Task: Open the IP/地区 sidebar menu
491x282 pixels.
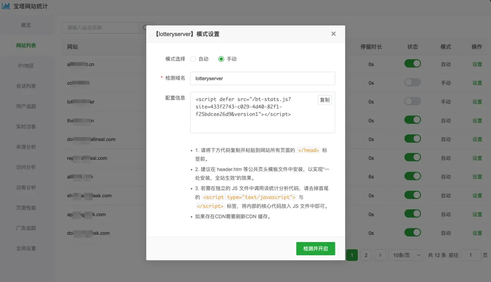Action: (x=26, y=66)
